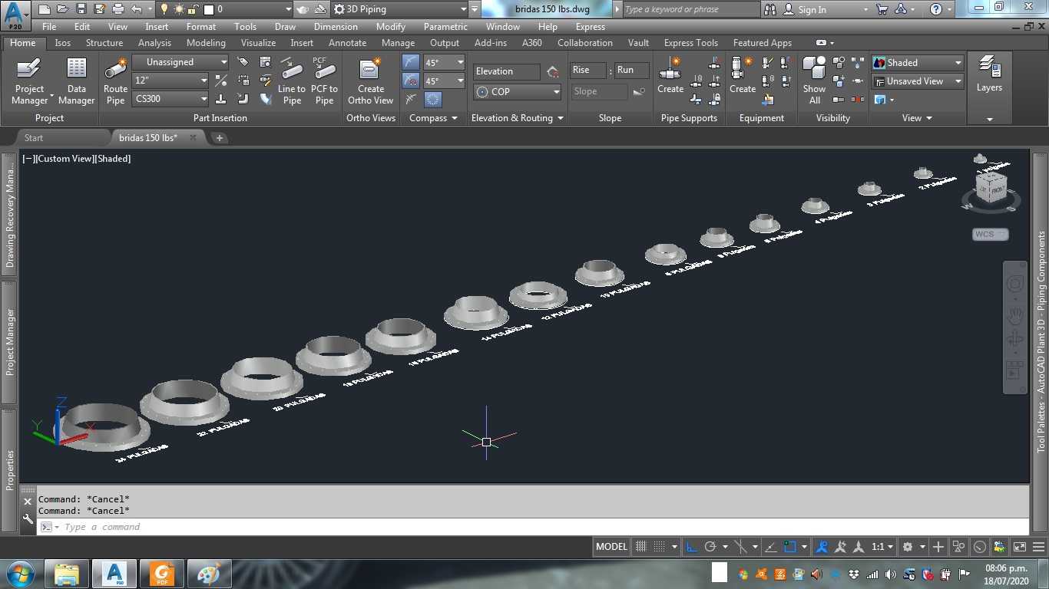Click the Open file icon
Viewport: 1049px width, 589px height.
(63, 9)
